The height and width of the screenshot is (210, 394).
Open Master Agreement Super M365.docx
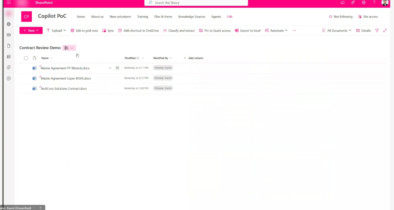(x=66, y=78)
